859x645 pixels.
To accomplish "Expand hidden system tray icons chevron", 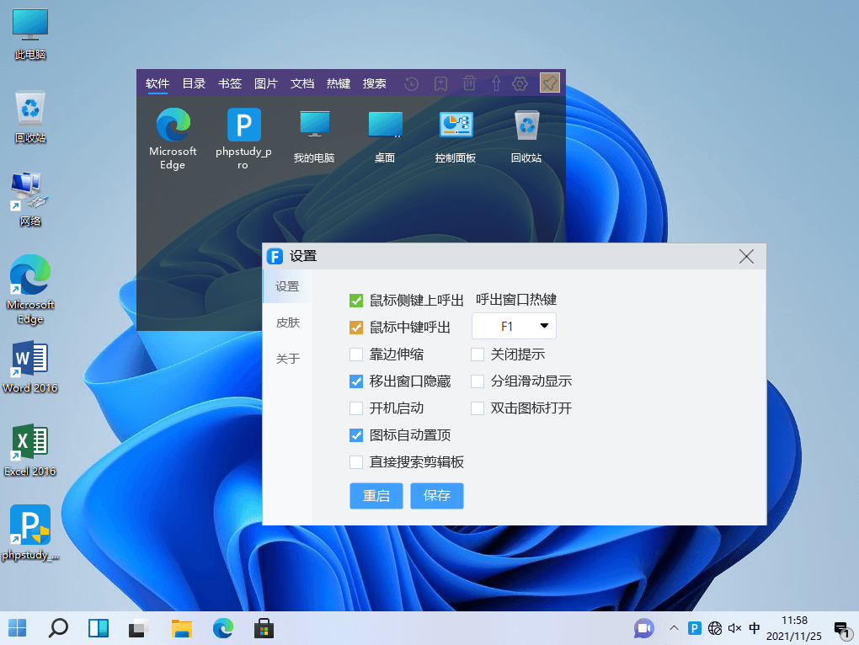I will (x=674, y=628).
